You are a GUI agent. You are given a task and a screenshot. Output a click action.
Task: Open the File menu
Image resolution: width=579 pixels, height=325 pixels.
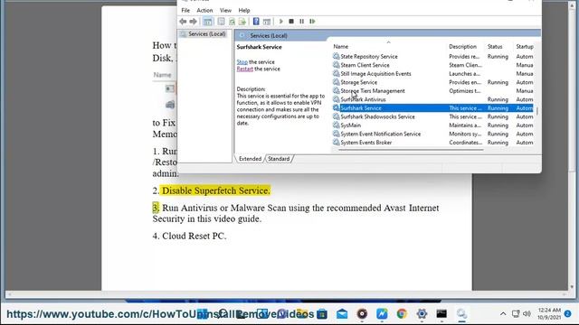[185, 10]
